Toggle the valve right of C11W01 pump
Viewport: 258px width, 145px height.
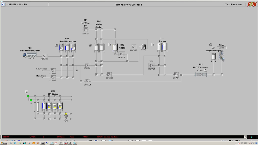pyautogui.click(x=181, y=75)
